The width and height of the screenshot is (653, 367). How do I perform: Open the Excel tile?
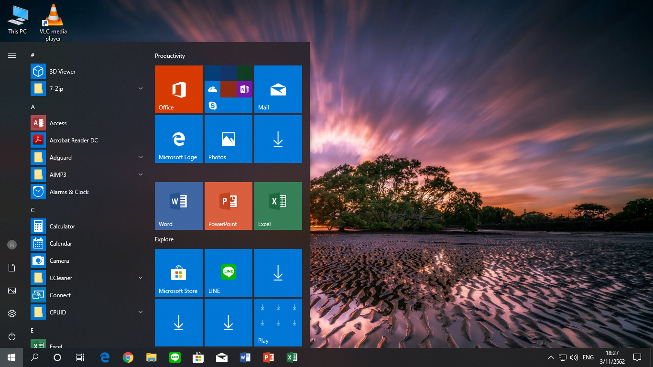point(278,206)
